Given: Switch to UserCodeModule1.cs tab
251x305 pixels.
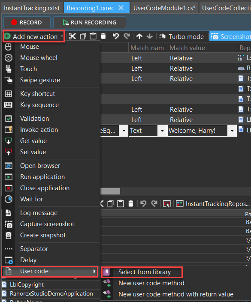Looking at the screenshot, I should (164, 8).
